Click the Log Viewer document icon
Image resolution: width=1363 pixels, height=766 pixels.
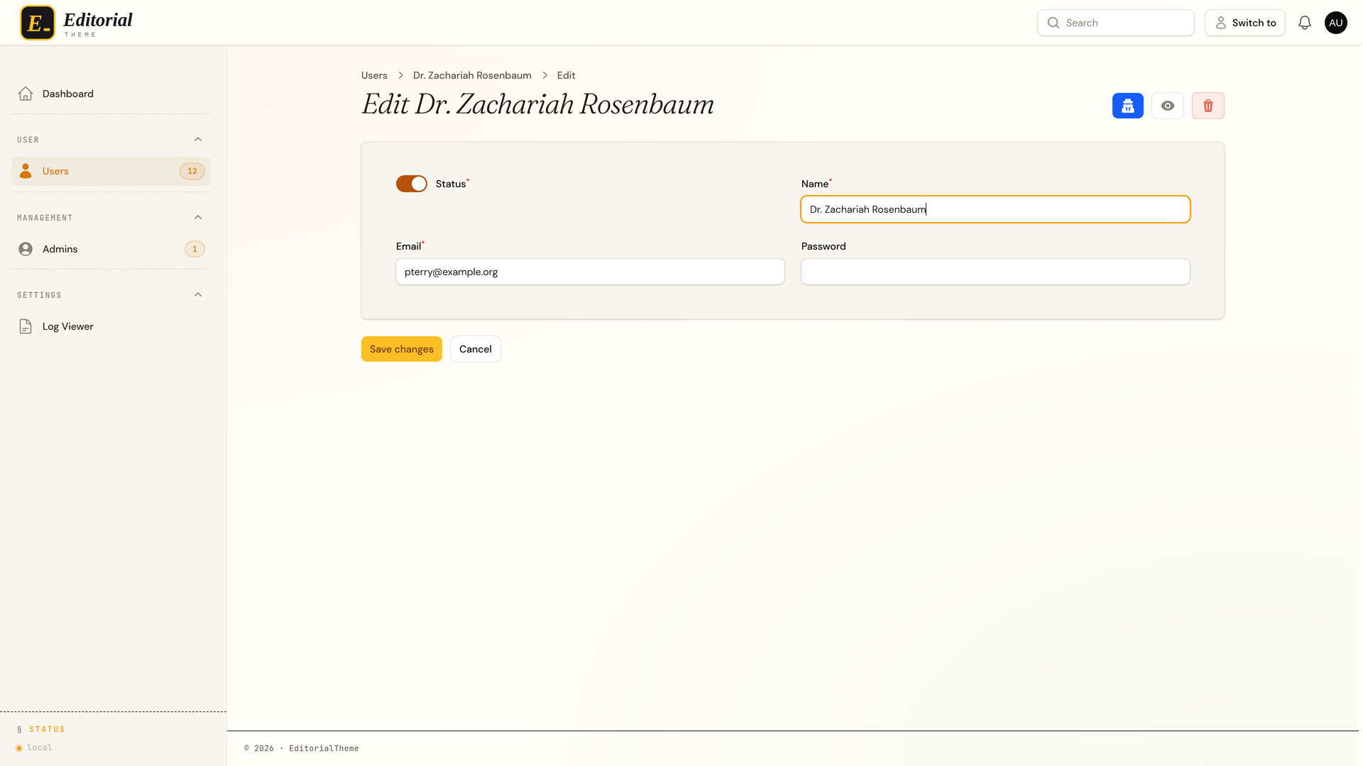coord(26,326)
